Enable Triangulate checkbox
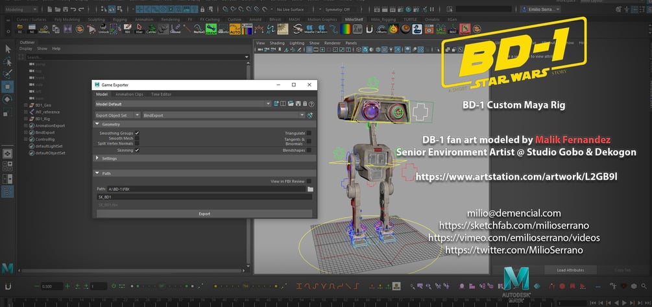The height and width of the screenshot is (307, 652). pyautogui.click(x=309, y=133)
